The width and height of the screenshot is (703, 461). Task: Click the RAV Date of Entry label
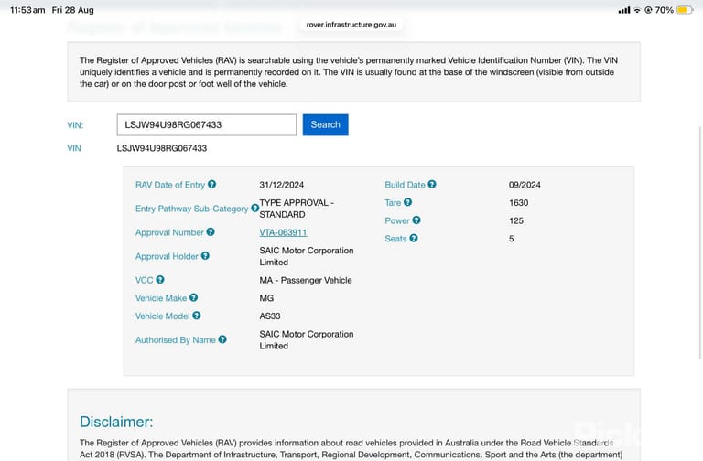tap(170, 185)
